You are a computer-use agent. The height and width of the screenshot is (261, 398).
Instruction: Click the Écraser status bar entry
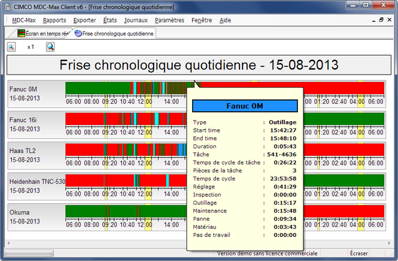tap(359, 253)
